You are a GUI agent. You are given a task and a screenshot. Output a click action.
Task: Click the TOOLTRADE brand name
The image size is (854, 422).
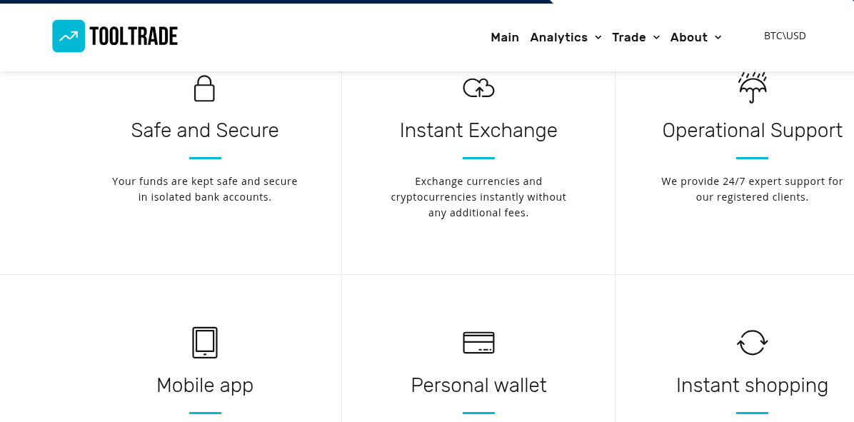[134, 36]
